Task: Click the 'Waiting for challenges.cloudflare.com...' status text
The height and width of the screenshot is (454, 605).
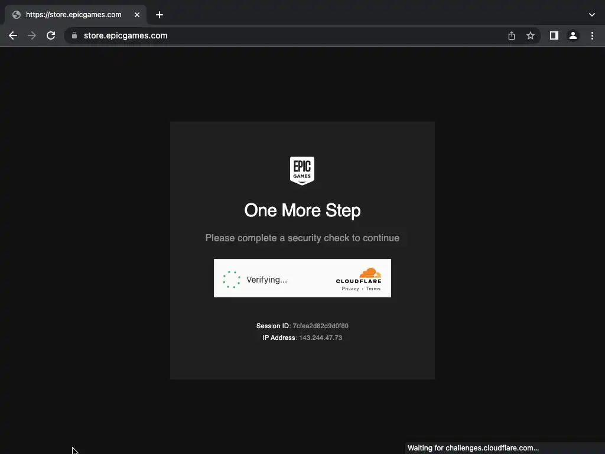Action: pyautogui.click(x=473, y=448)
